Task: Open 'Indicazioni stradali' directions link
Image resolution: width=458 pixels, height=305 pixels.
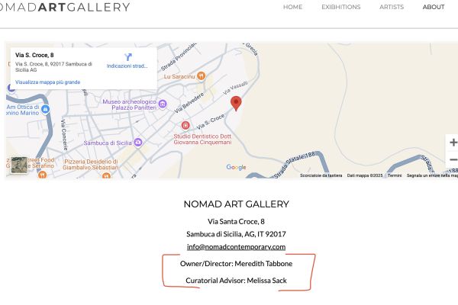Action: coord(127,66)
